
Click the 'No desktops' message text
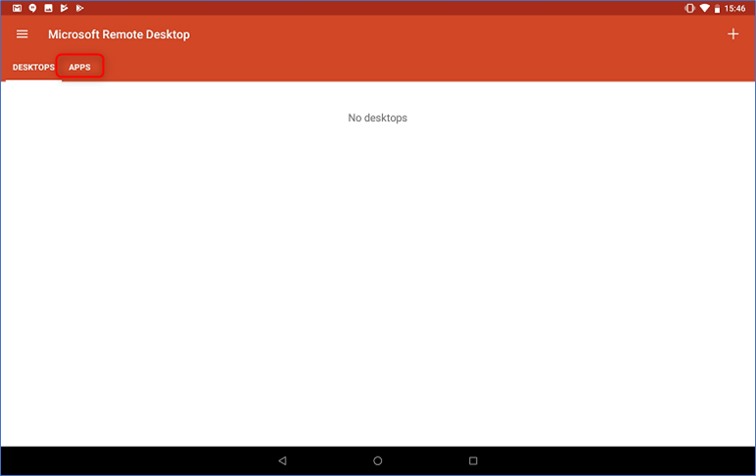(x=378, y=118)
